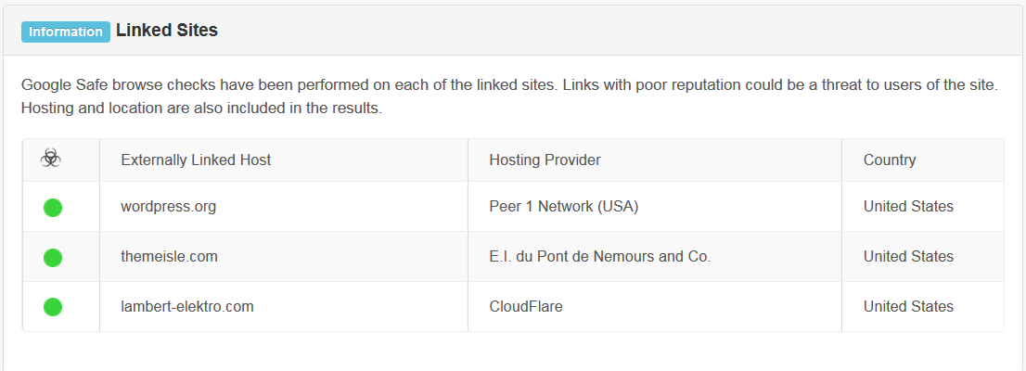The image size is (1026, 371).
Task: Click United States in the wordpress.org row
Action: (907, 207)
